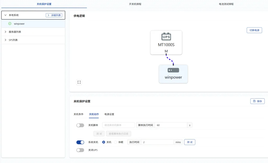
Task: Click the 执行时间 minutes input field
Action: point(157,142)
